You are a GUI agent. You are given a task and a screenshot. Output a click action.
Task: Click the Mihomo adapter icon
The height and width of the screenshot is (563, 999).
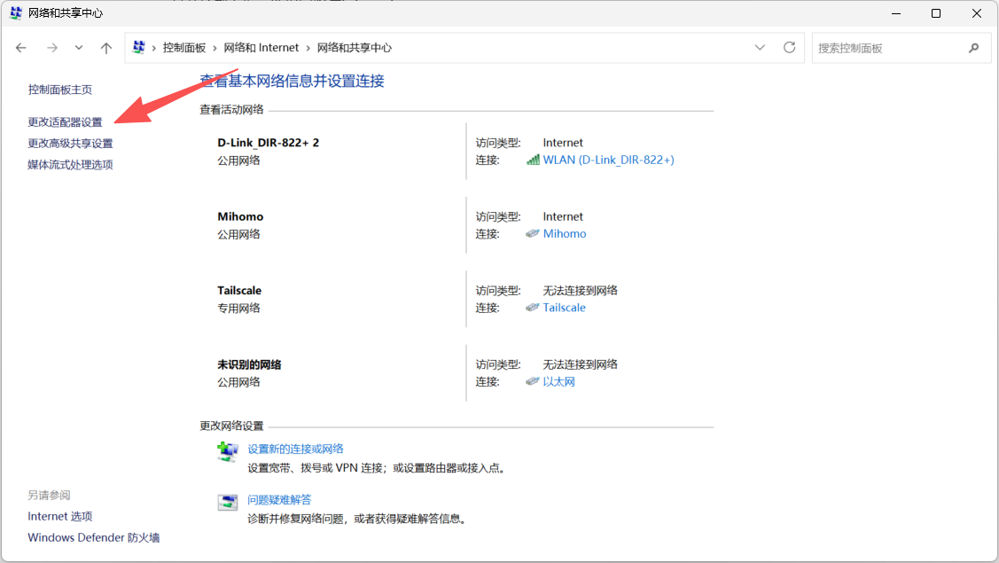tap(533, 234)
